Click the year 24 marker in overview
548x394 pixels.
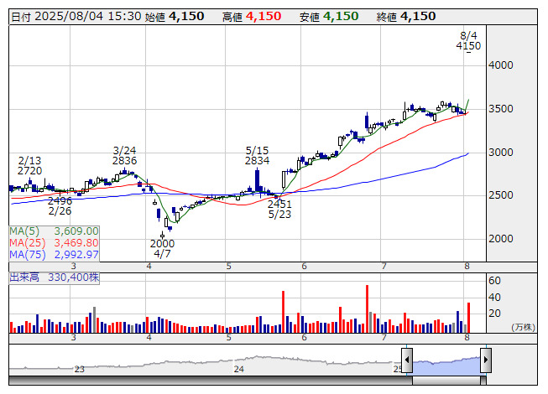238,369
